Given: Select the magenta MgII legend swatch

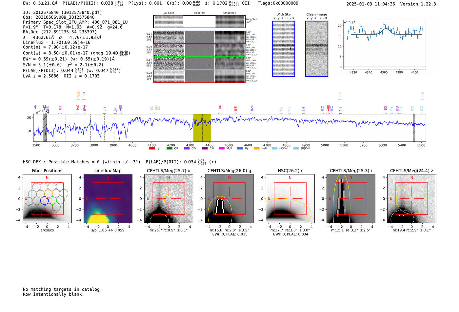Looking at the screenshot, I should point(221,149).
